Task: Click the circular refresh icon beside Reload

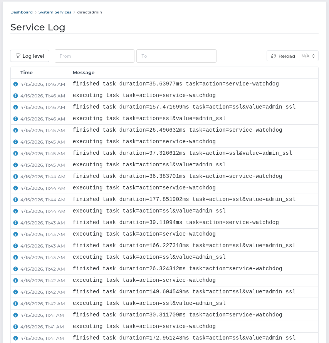Action: (x=274, y=56)
